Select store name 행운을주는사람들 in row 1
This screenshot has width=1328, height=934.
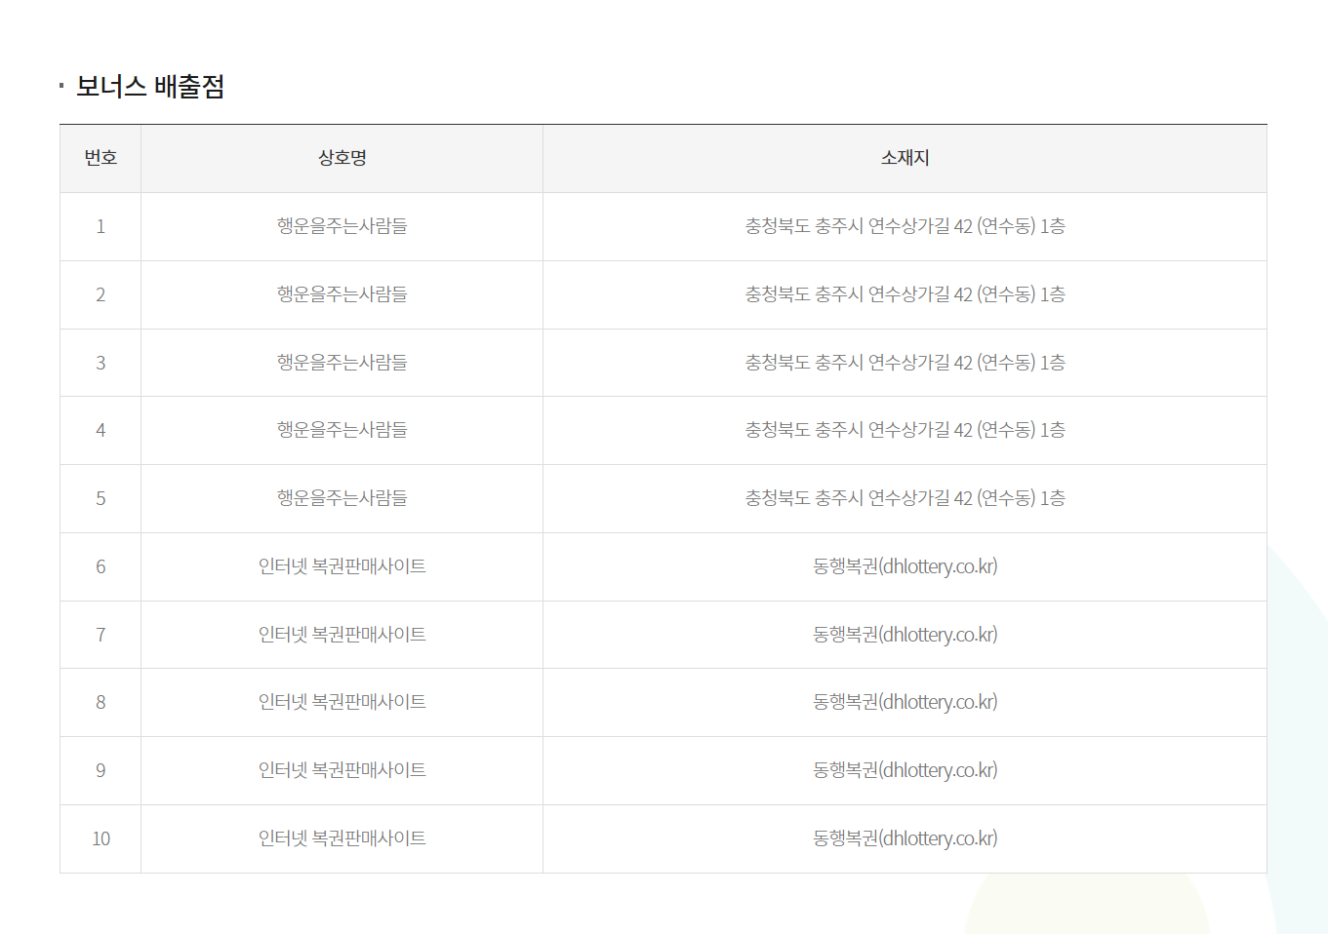pos(342,226)
